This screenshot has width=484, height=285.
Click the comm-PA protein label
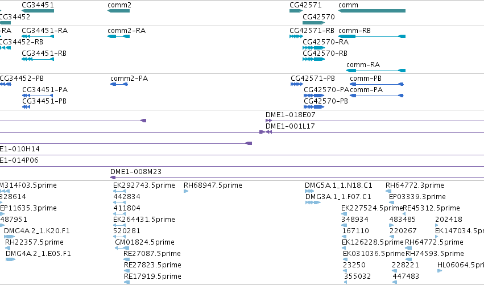tap(366, 90)
